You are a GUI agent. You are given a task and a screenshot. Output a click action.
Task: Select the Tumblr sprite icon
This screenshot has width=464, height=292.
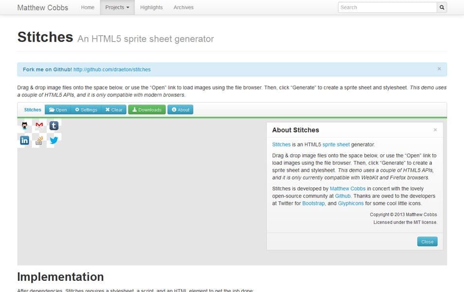(54, 125)
